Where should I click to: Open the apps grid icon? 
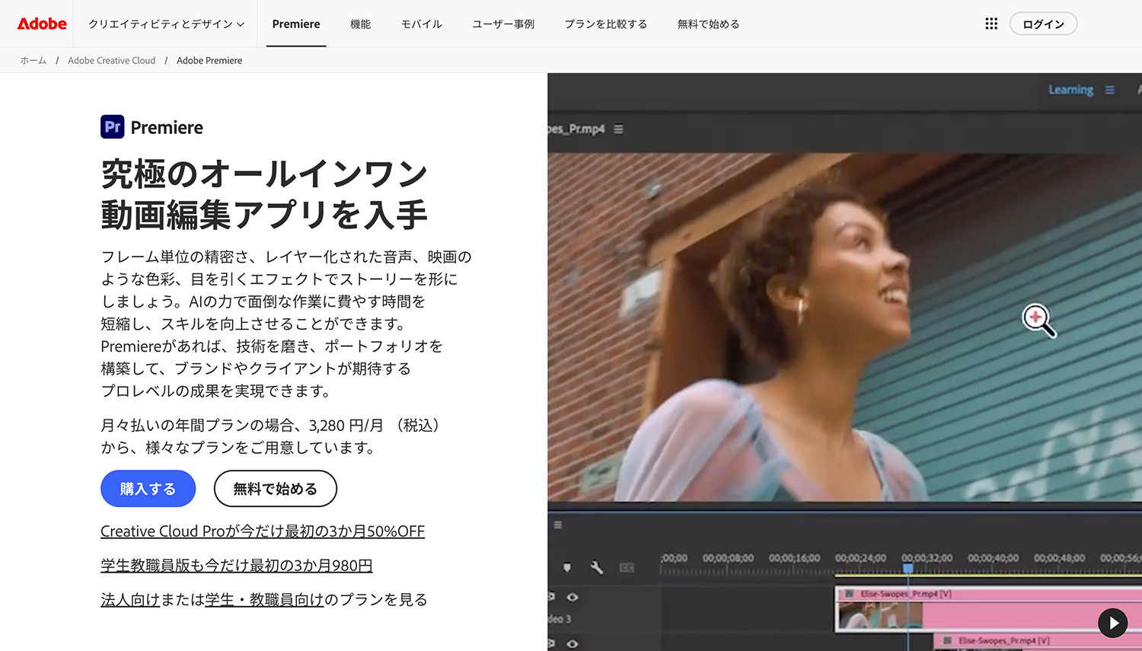click(991, 24)
